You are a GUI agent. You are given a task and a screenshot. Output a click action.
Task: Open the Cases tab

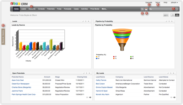76,9
